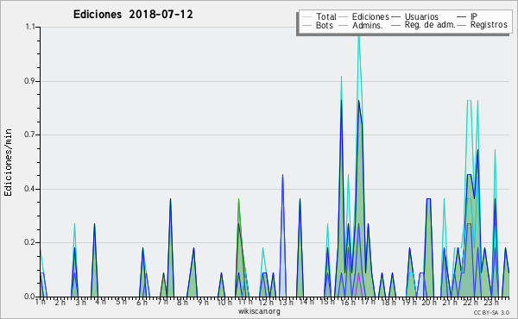Click the '20 h' x-axis label
Viewport: 518px width, 319px height.
[429, 302]
